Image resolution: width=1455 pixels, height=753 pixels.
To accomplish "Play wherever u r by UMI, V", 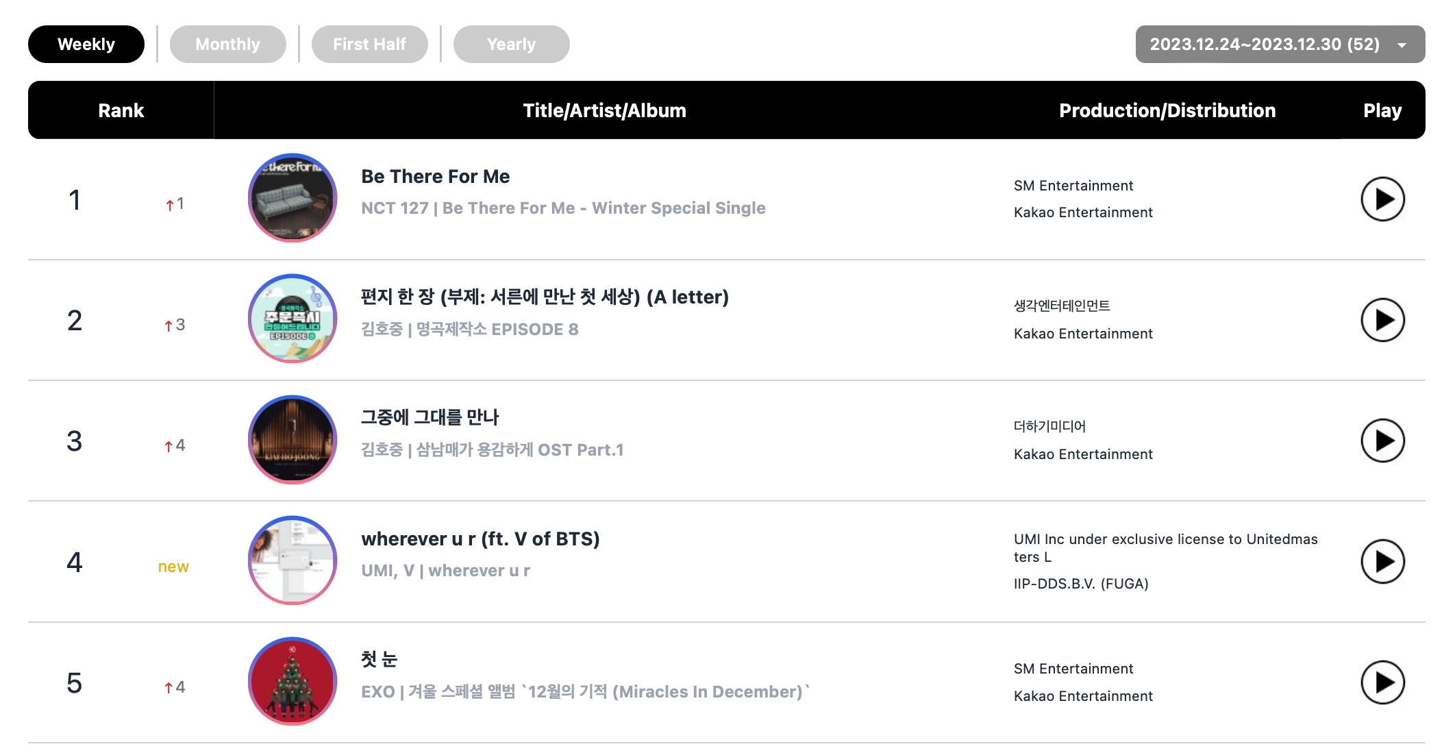I will click(x=1382, y=562).
